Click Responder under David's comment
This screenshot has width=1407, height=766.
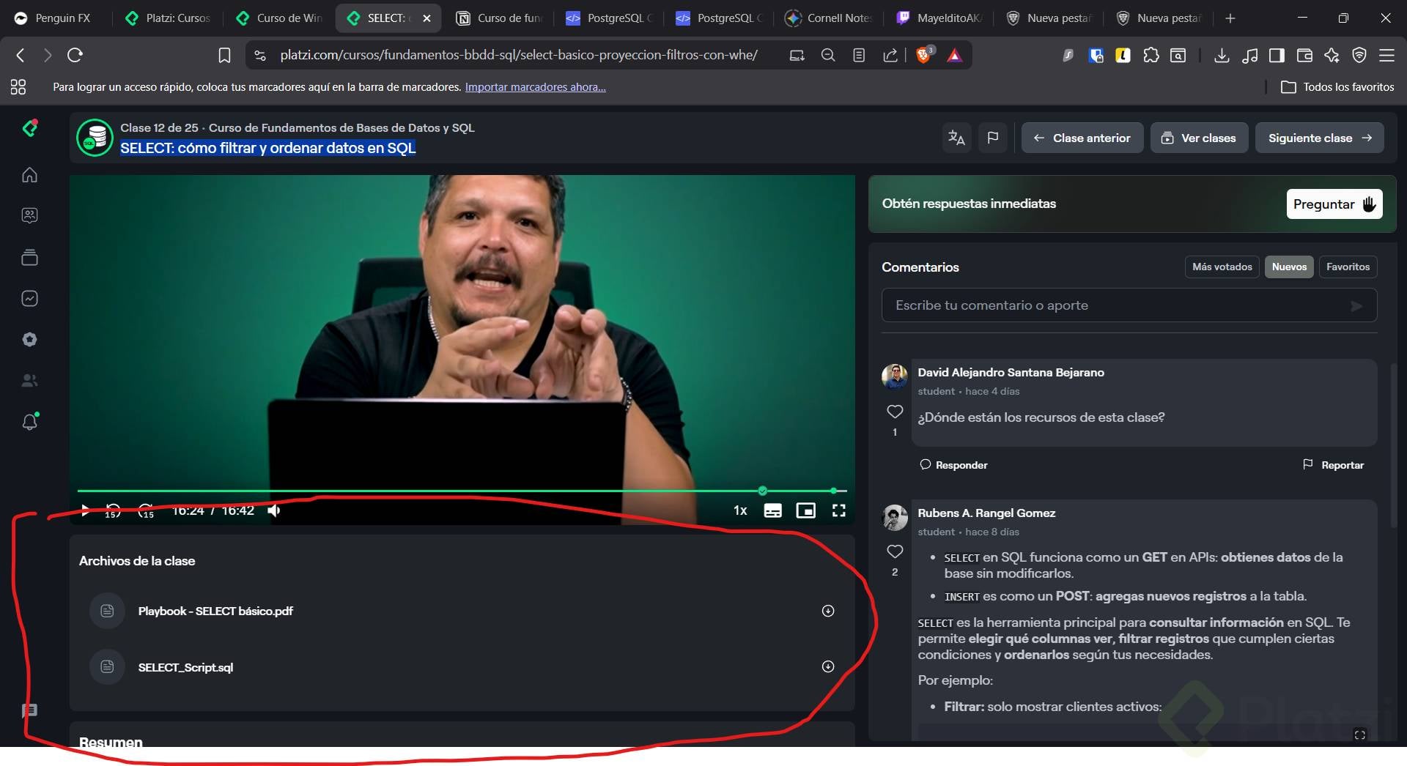[953, 465]
